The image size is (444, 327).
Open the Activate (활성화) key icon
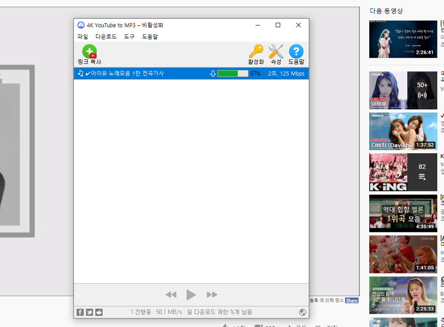coord(256,54)
